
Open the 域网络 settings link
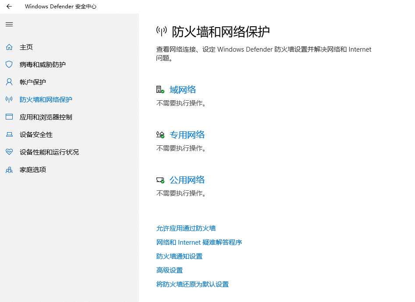click(x=183, y=90)
